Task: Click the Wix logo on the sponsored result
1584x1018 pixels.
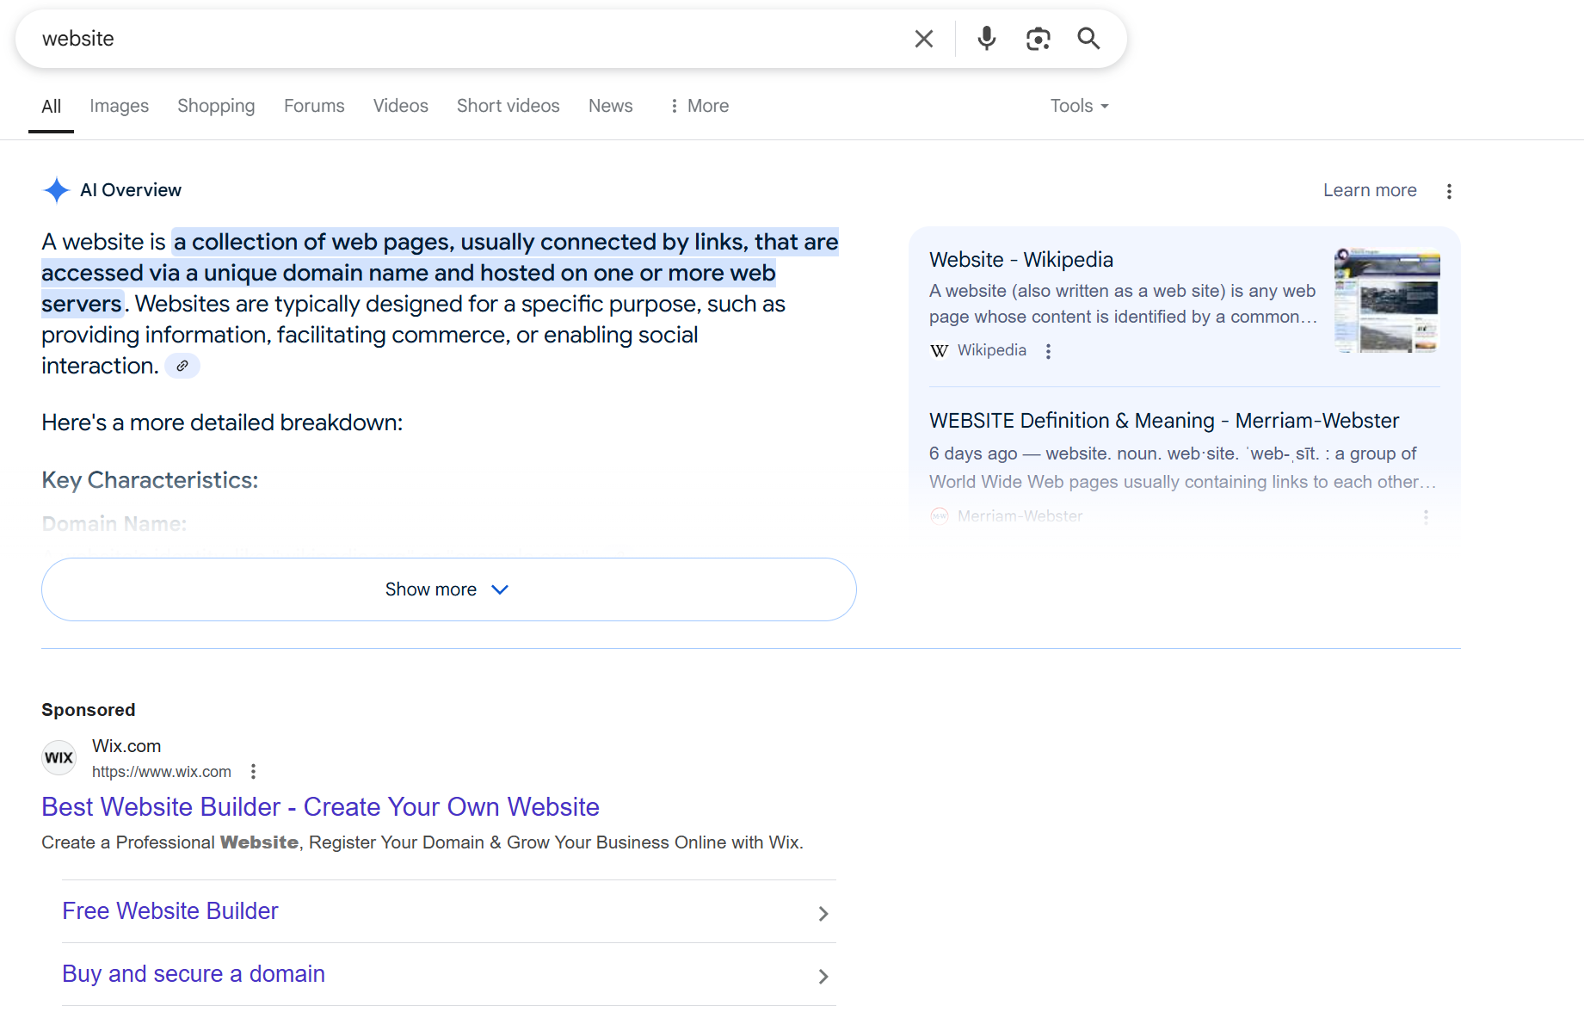Action: coord(58,757)
